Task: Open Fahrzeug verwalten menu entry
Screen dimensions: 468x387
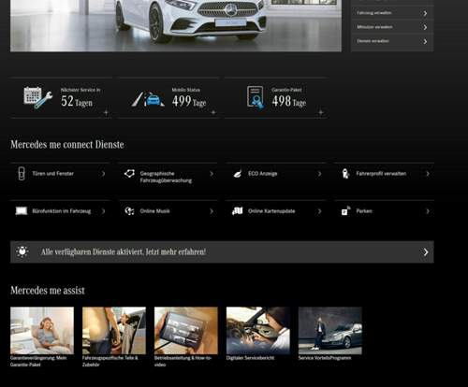Action: coord(392,13)
